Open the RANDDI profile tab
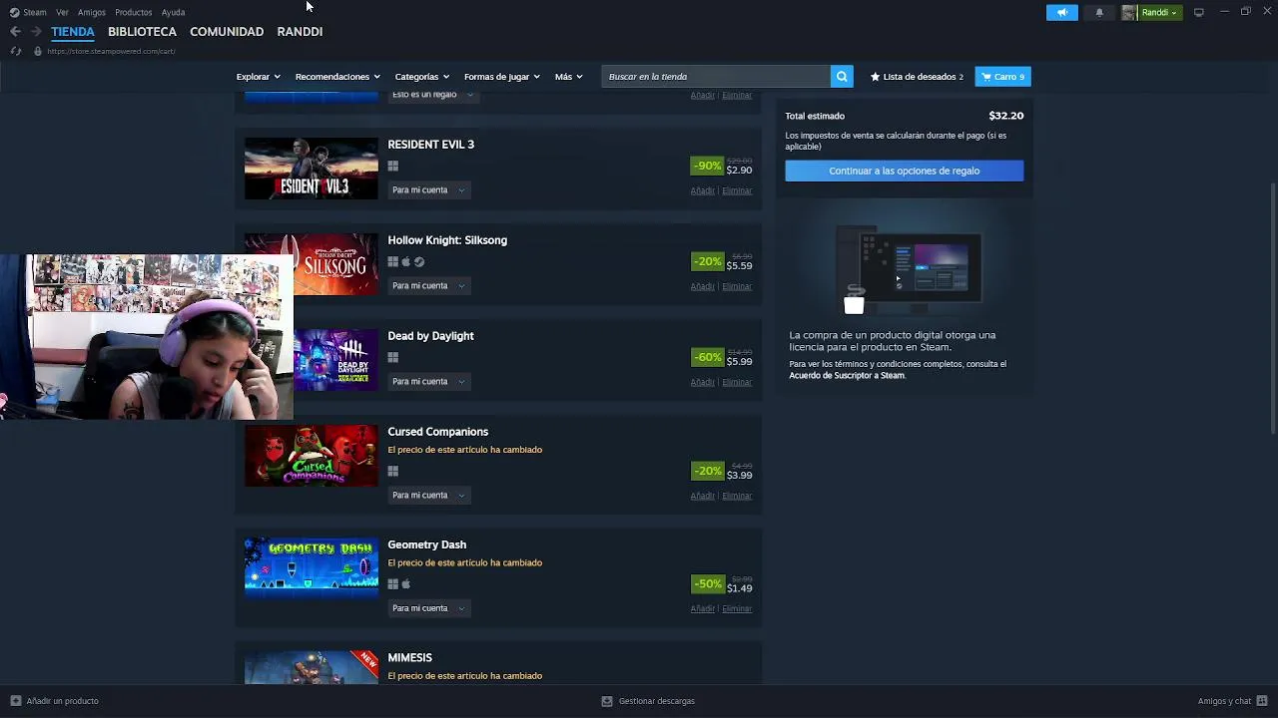The width and height of the screenshot is (1278, 718). 300,32
